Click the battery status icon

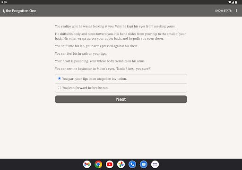coord(236,2)
